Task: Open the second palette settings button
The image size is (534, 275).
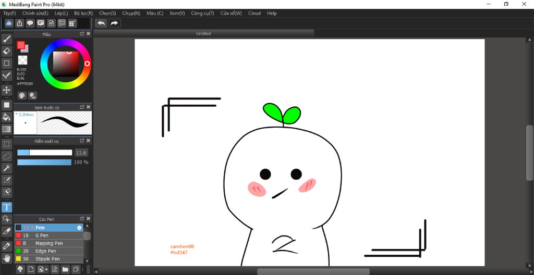Action: click(33, 96)
